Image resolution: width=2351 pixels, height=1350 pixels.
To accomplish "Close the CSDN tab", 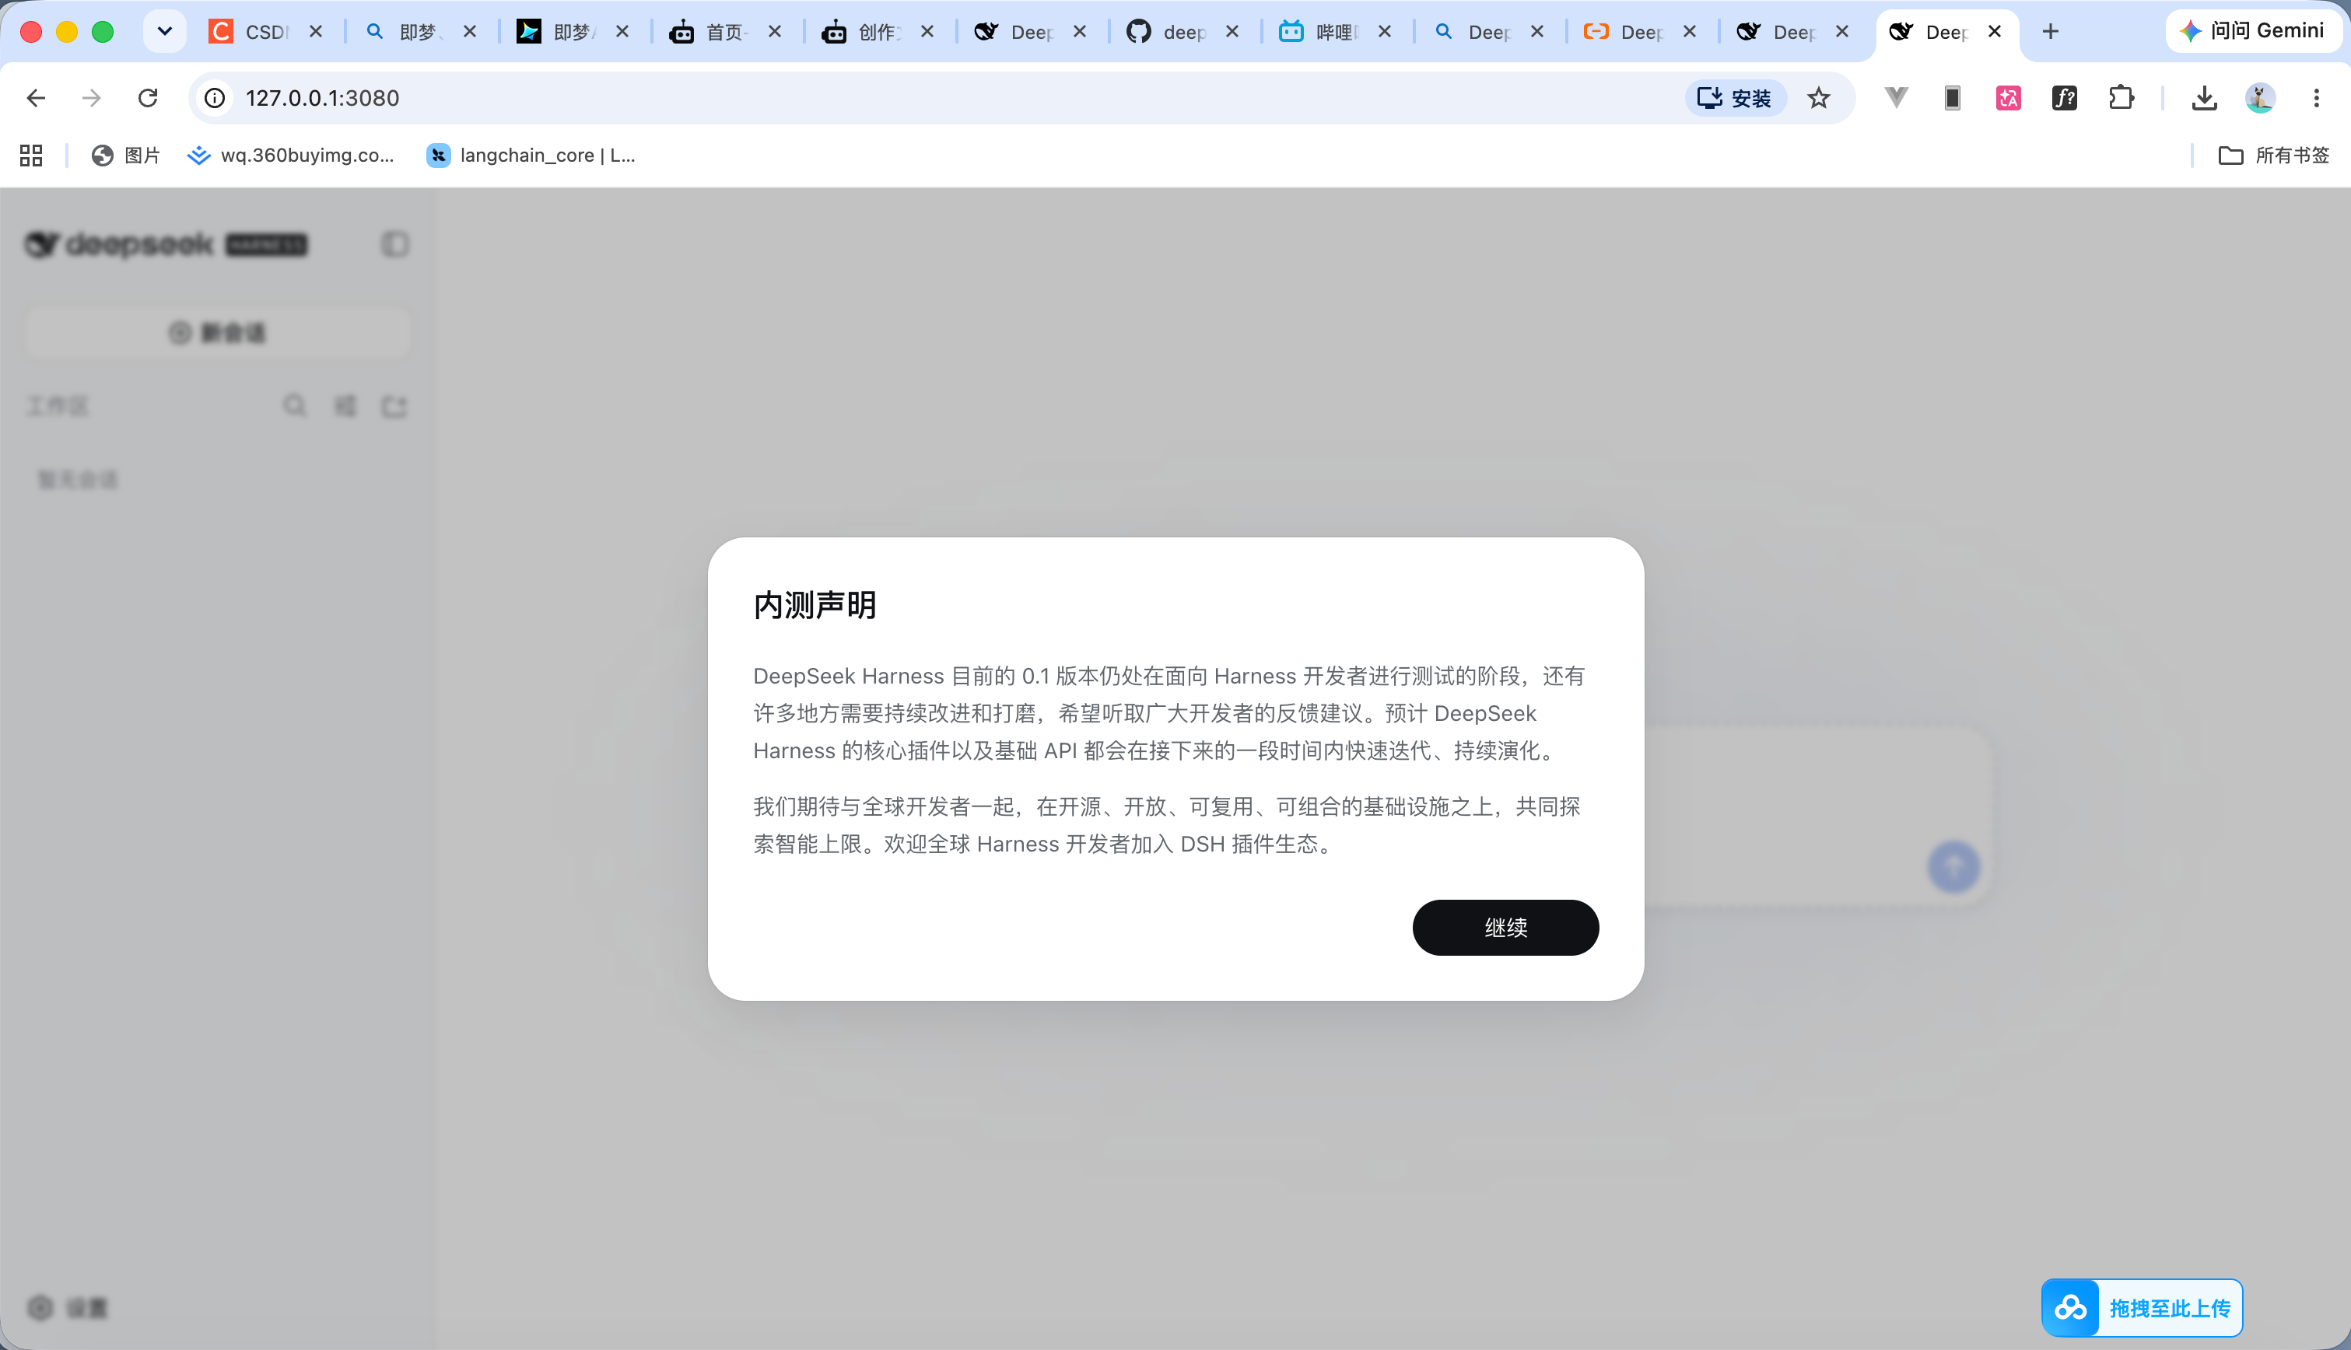I will [x=317, y=32].
